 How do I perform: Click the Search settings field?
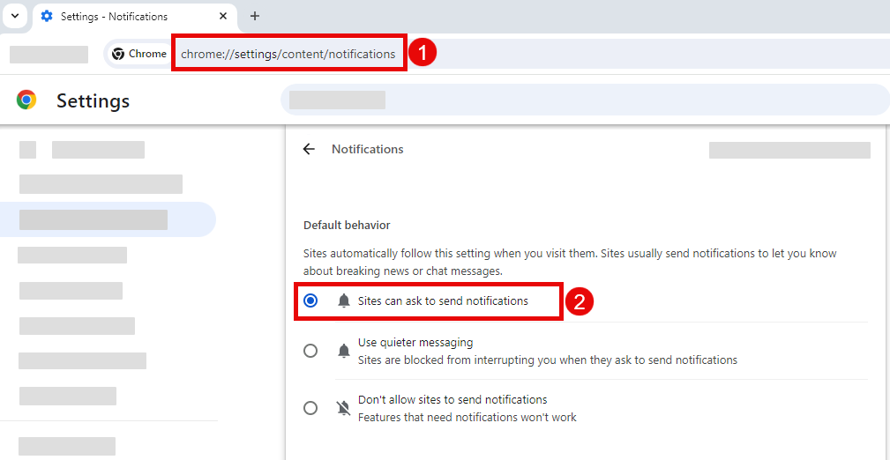click(x=585, y=100)
